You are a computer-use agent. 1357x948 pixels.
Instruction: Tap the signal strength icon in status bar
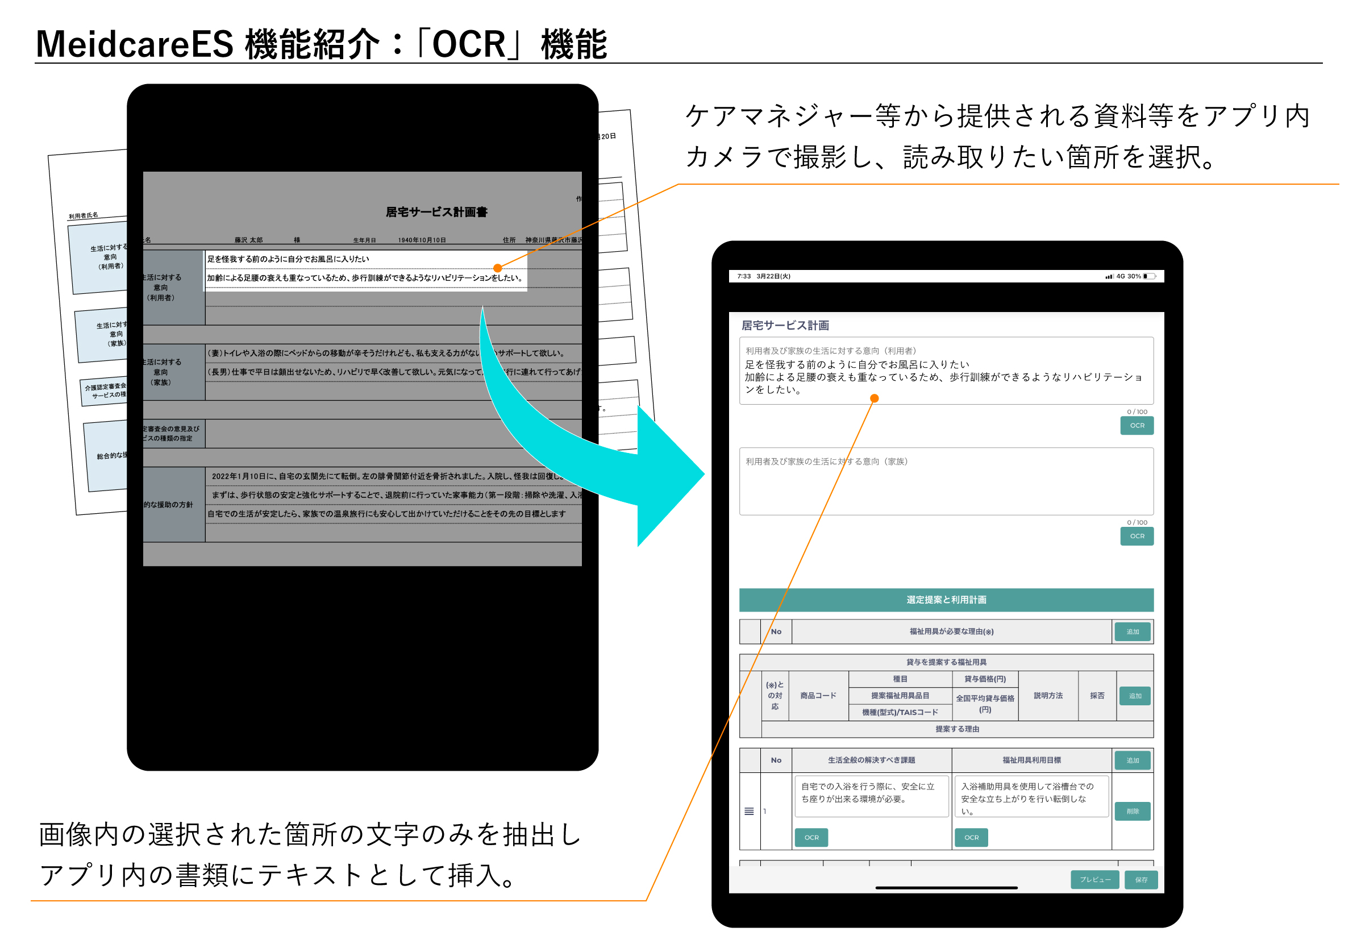point(1109,276)
